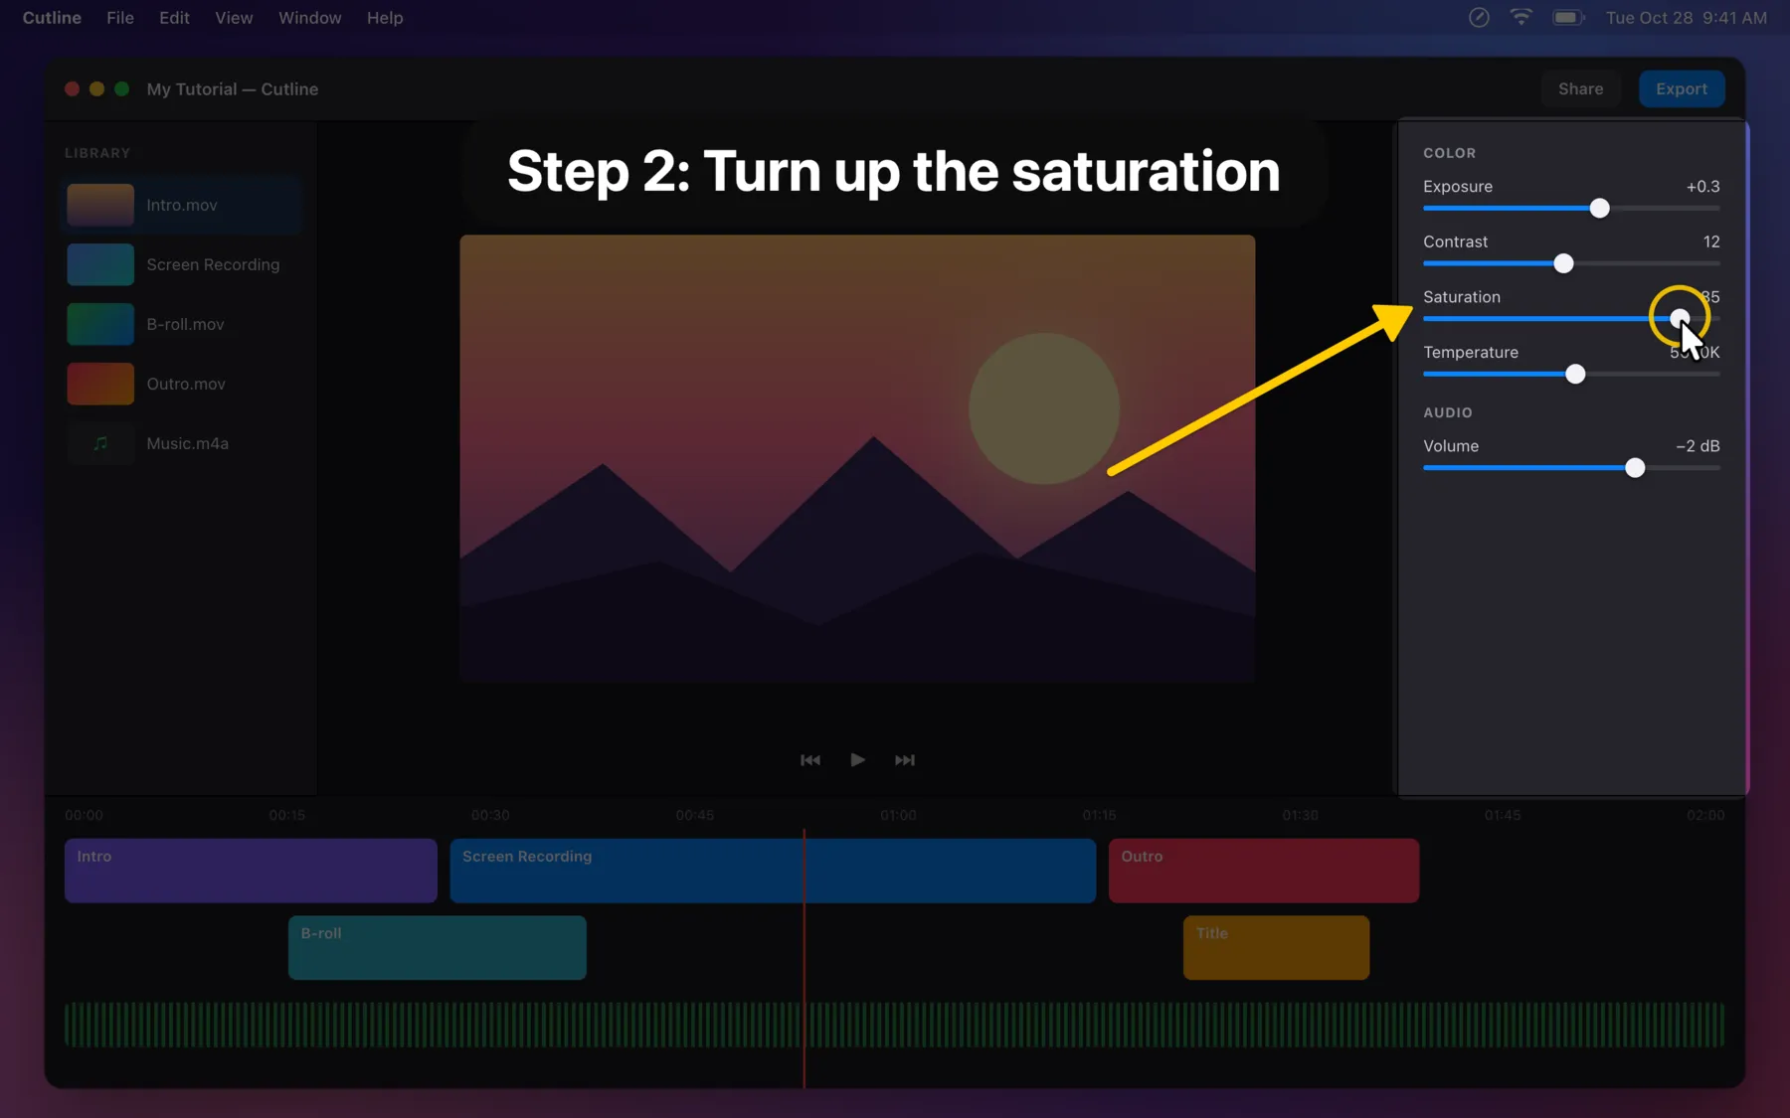1790x1118 pixels.
Task: Click the Exposure value +0.3
Action: (x=1702, y=187)
